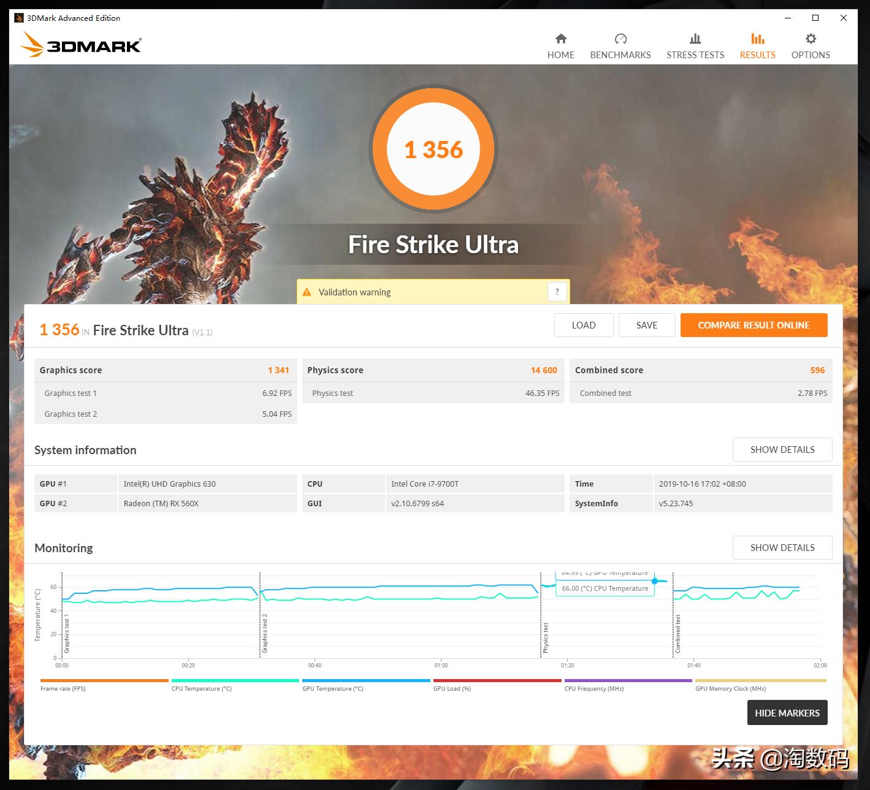Click the LOAD button

[583, 325]
